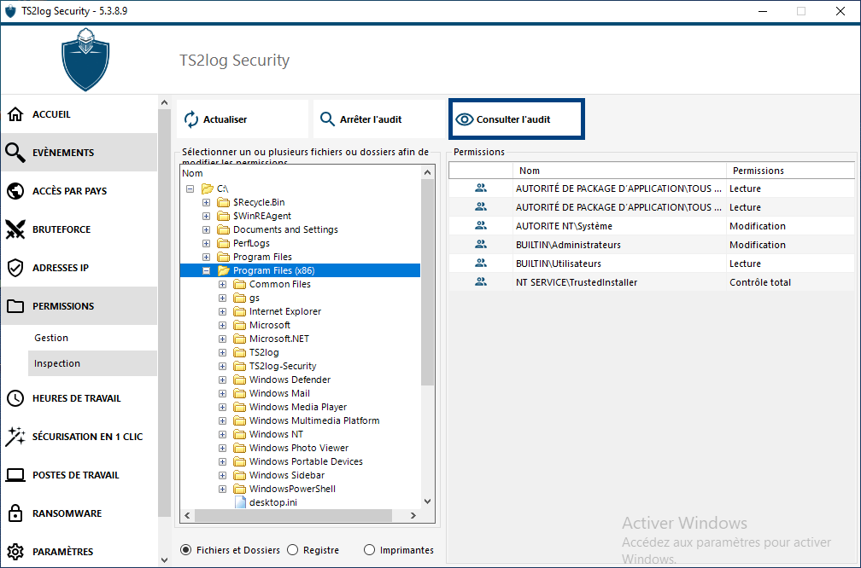Click the Ransomware padlock icon

[15, 513]
